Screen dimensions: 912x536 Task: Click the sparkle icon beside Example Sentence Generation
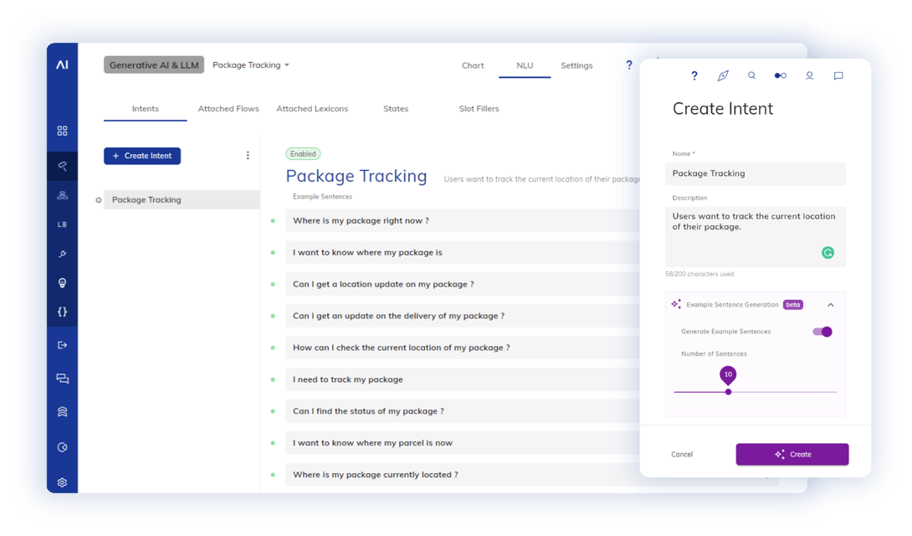pyautogui.click(x=676, y=304)
